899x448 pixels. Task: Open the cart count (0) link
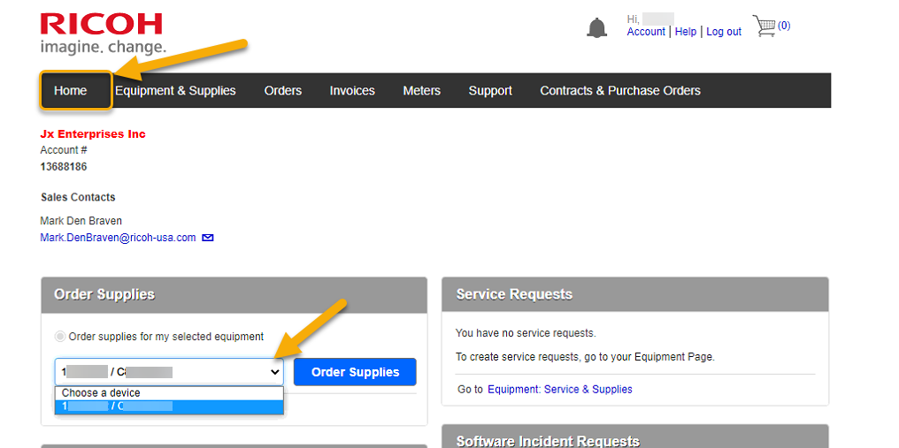(x=784, y=26)
